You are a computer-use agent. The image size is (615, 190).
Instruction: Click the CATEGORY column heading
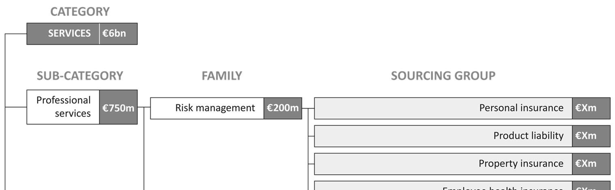[x=80, y=12]
